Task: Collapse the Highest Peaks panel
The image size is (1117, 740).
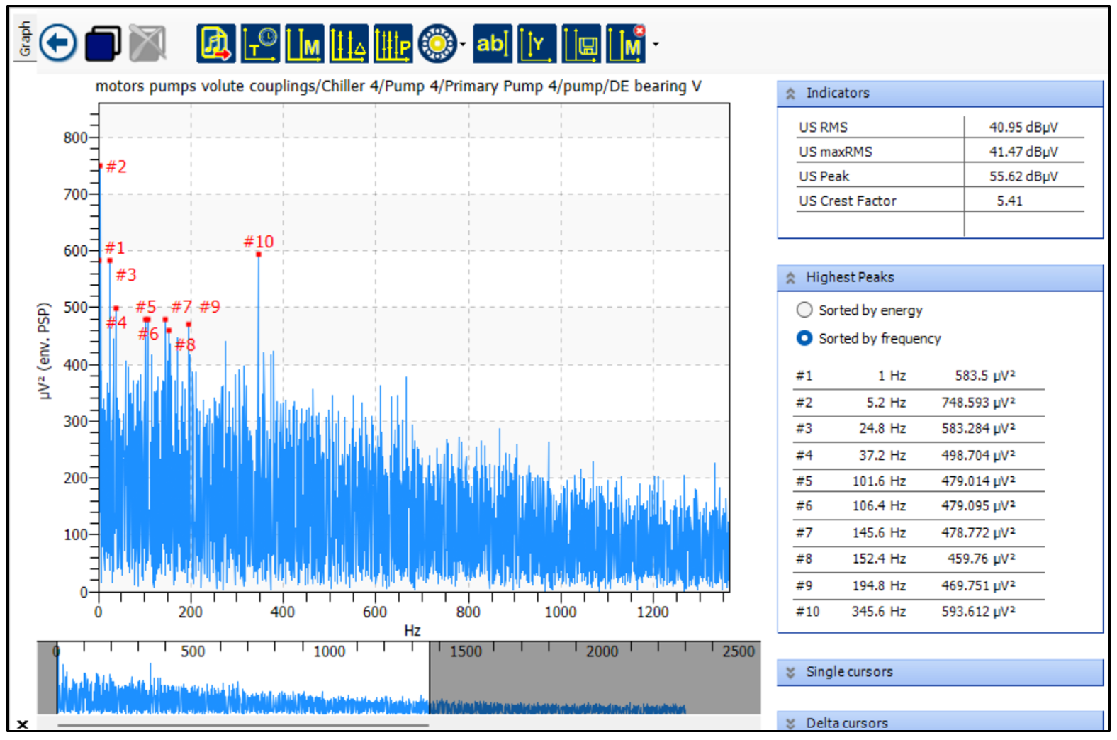Action: tap(790, 278)
